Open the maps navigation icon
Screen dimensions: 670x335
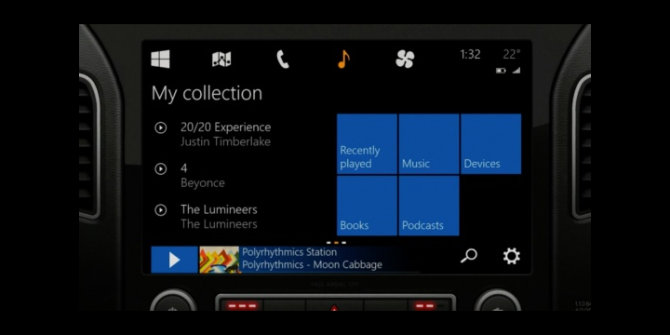[x=221, y=60]
